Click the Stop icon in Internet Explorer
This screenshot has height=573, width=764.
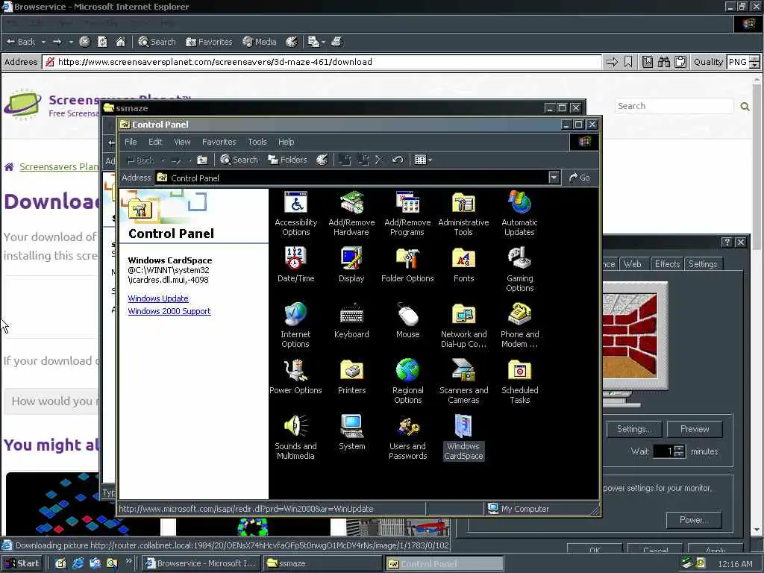click(x=84, y=42)
